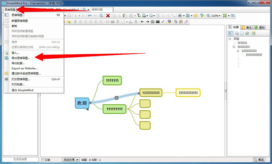Image resolution: width=272 pixels, height=164 pixels.
Task: Click the empty checkbox icon in outline toolbar
Action: coord(242,33)
